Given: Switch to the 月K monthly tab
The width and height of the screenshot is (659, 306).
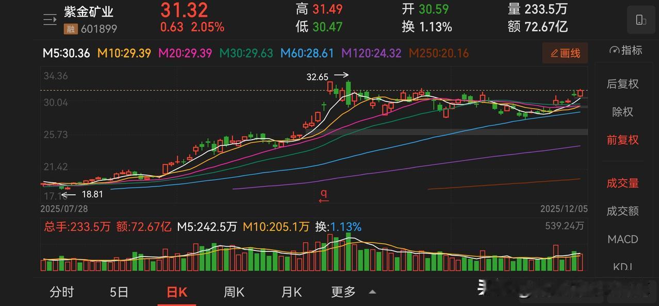Looking at the screenshot, I should tap(291, 292).
